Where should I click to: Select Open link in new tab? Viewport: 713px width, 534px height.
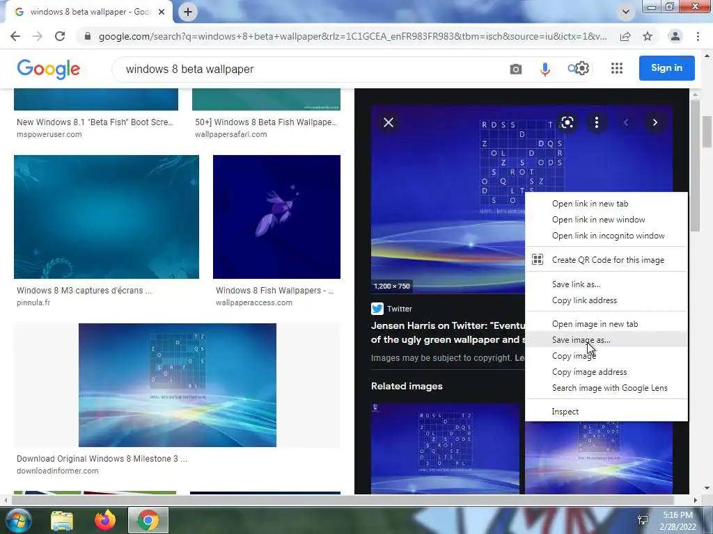[606, 204]
